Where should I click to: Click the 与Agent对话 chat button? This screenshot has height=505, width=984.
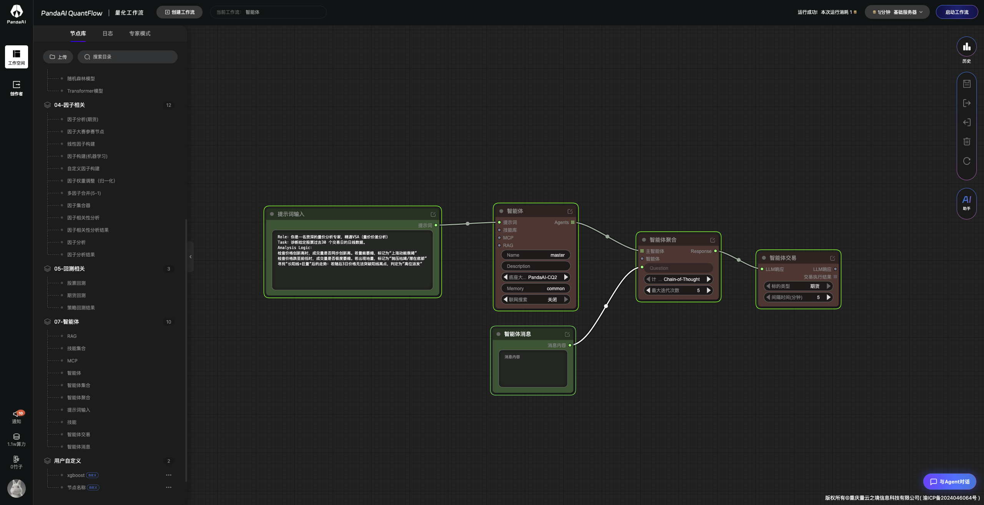pos(949,482)
